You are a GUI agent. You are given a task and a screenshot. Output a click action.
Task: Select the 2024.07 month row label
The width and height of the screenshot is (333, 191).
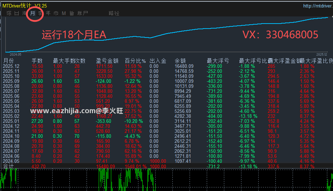tap(11, 151)
